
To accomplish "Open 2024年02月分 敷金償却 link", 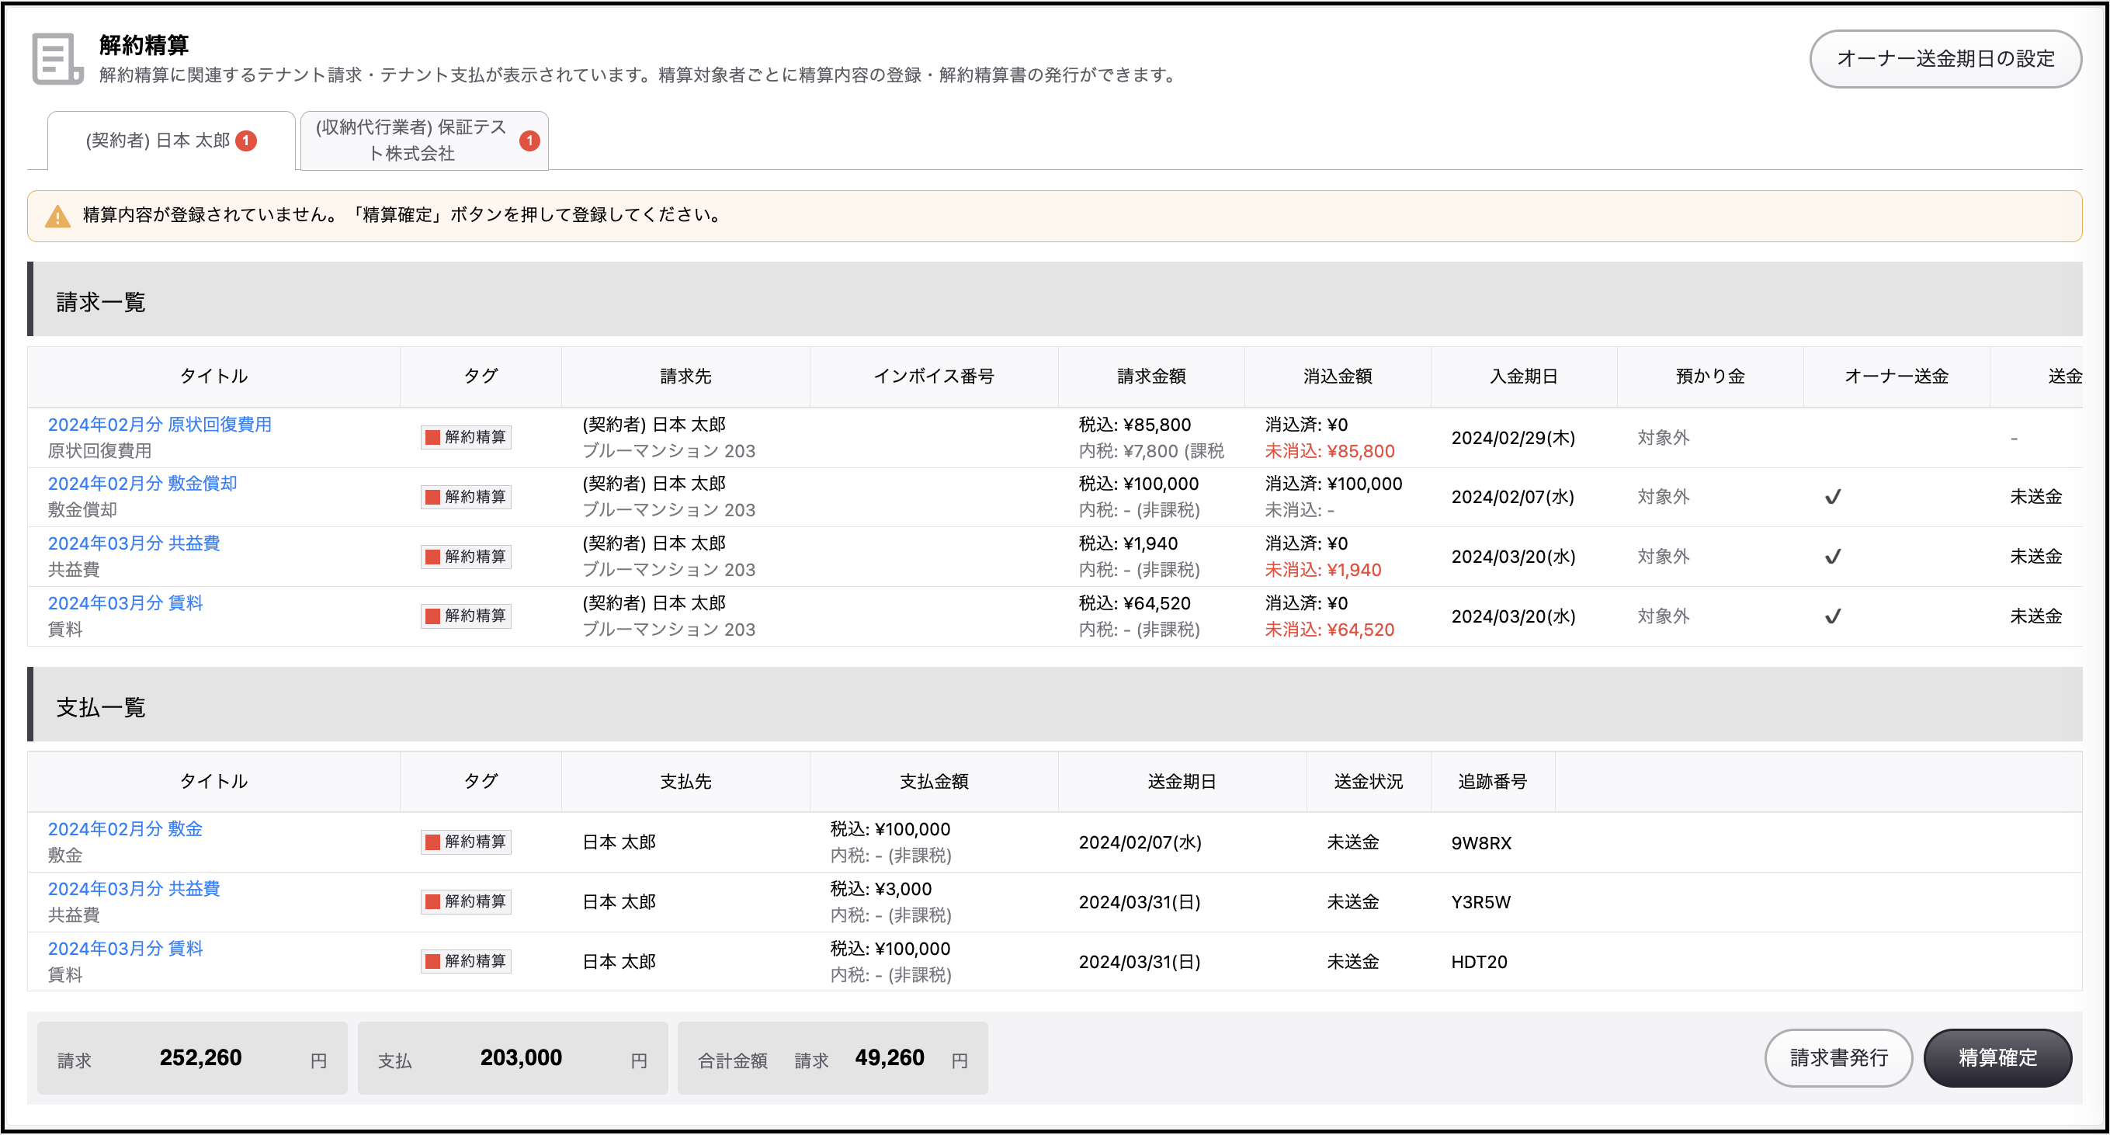I will point(143,483).
